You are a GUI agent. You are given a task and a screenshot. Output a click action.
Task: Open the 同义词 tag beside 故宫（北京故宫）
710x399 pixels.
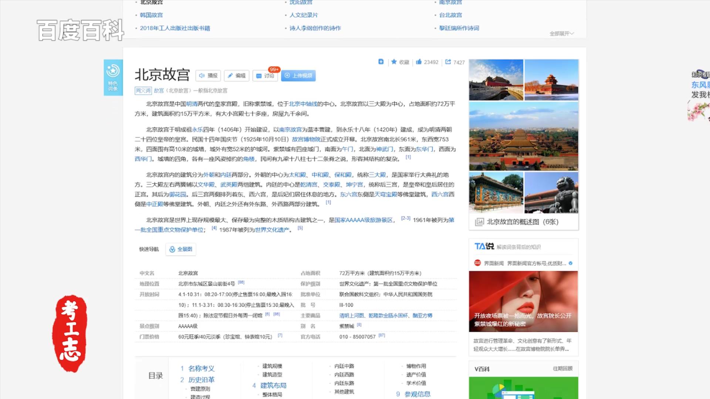click(143, 91)
